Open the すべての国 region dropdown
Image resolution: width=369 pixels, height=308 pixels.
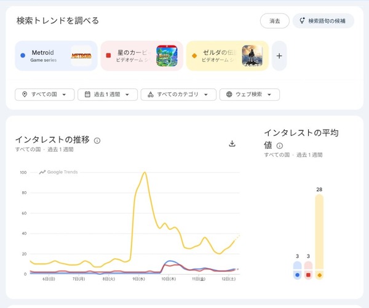(45, 95)
